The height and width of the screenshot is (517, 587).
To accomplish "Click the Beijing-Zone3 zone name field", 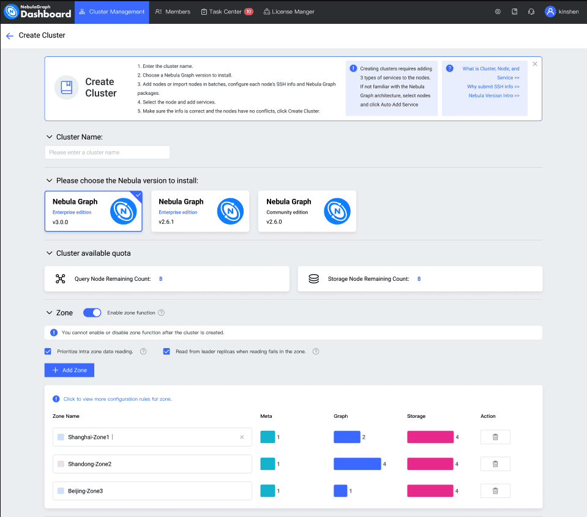I will (x=152, y=491).
